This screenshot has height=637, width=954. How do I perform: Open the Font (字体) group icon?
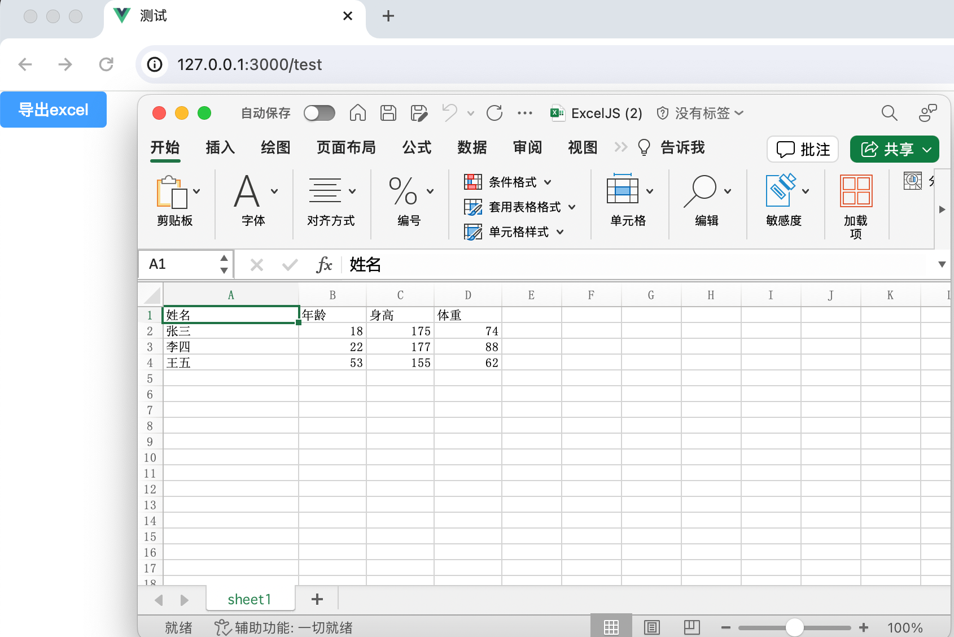click(x=247, y=192)
